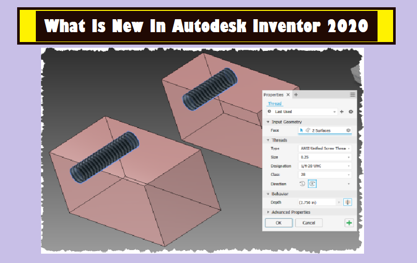Toggle the full depth thread button

click(347, 202)
